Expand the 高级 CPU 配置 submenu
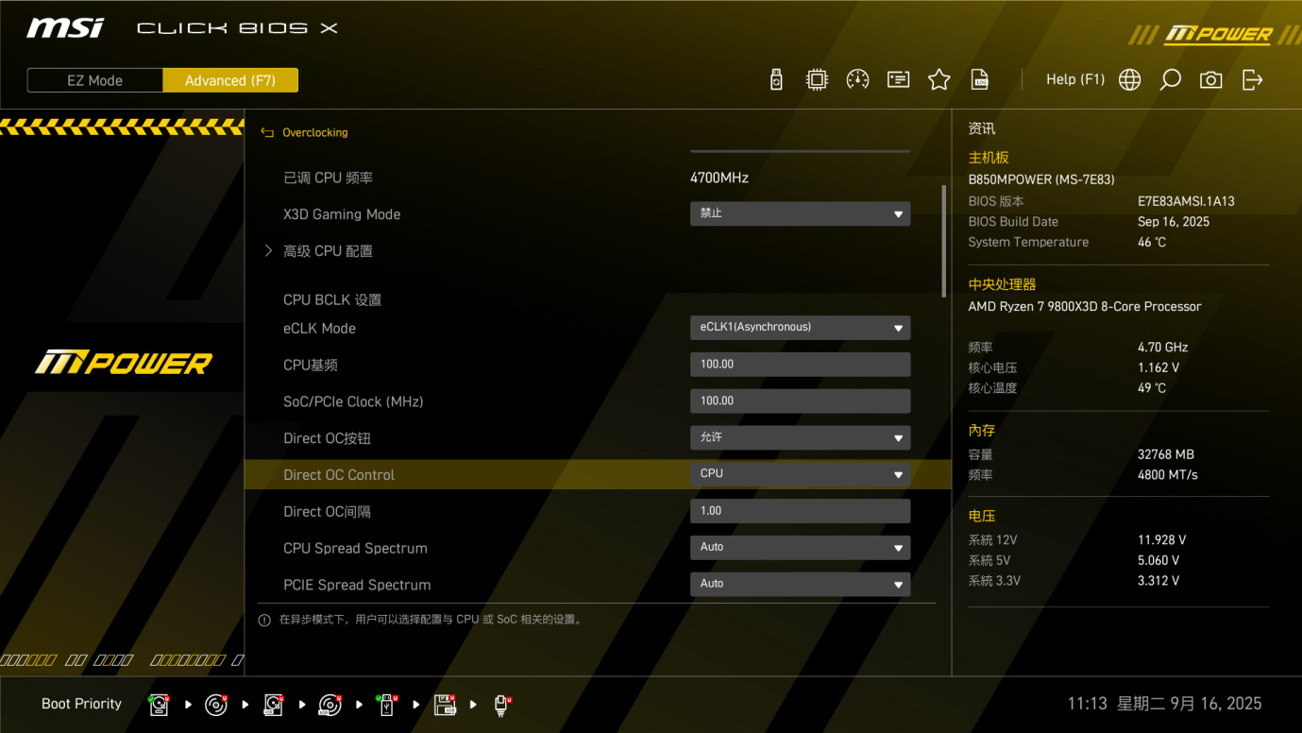 pos(328,251)
